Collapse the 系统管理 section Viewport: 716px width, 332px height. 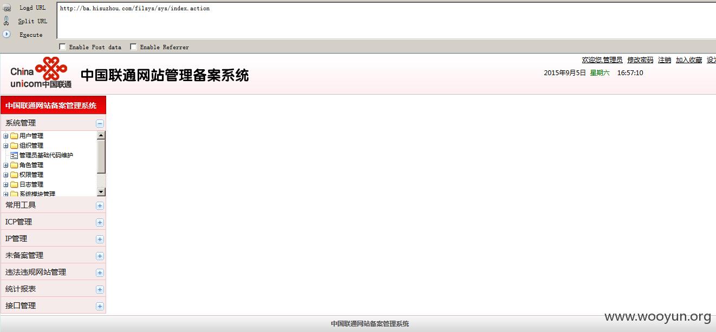pos(100,124)
